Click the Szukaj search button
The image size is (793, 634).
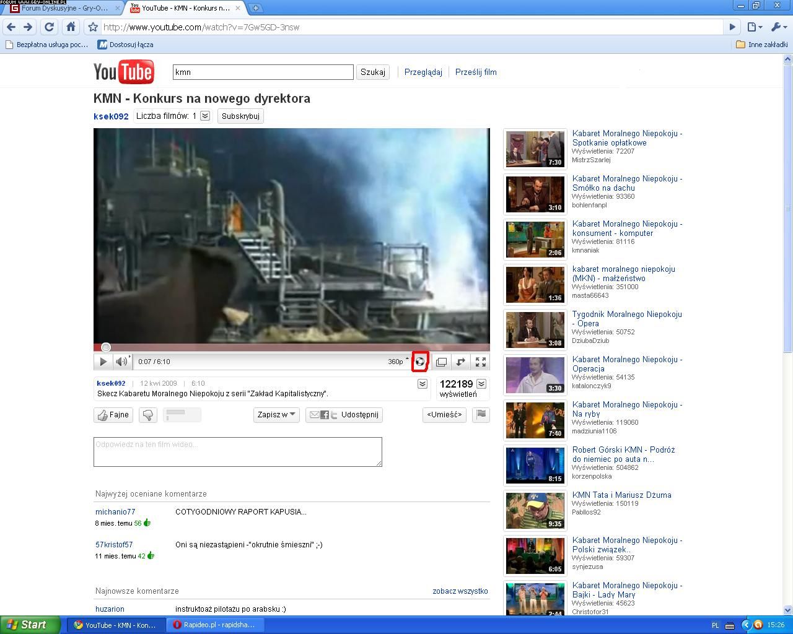pos(373,72)
